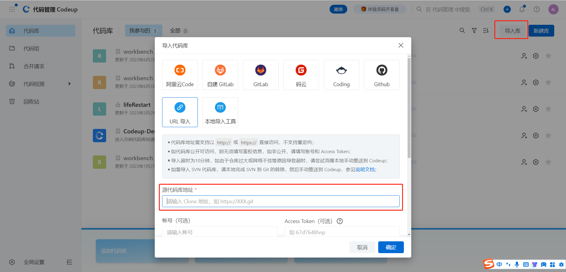Add member to workbench updated 2023年1月27

pos(524,162)
